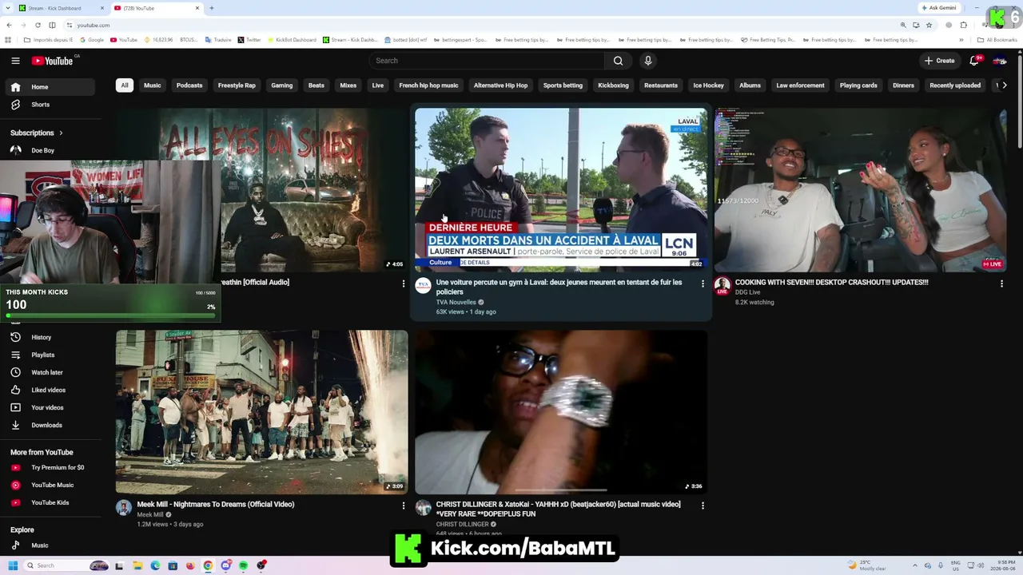Open the TVA Nouvelles channel avatar
This screenshot has height=575, width=1023.
click(424, 286)
